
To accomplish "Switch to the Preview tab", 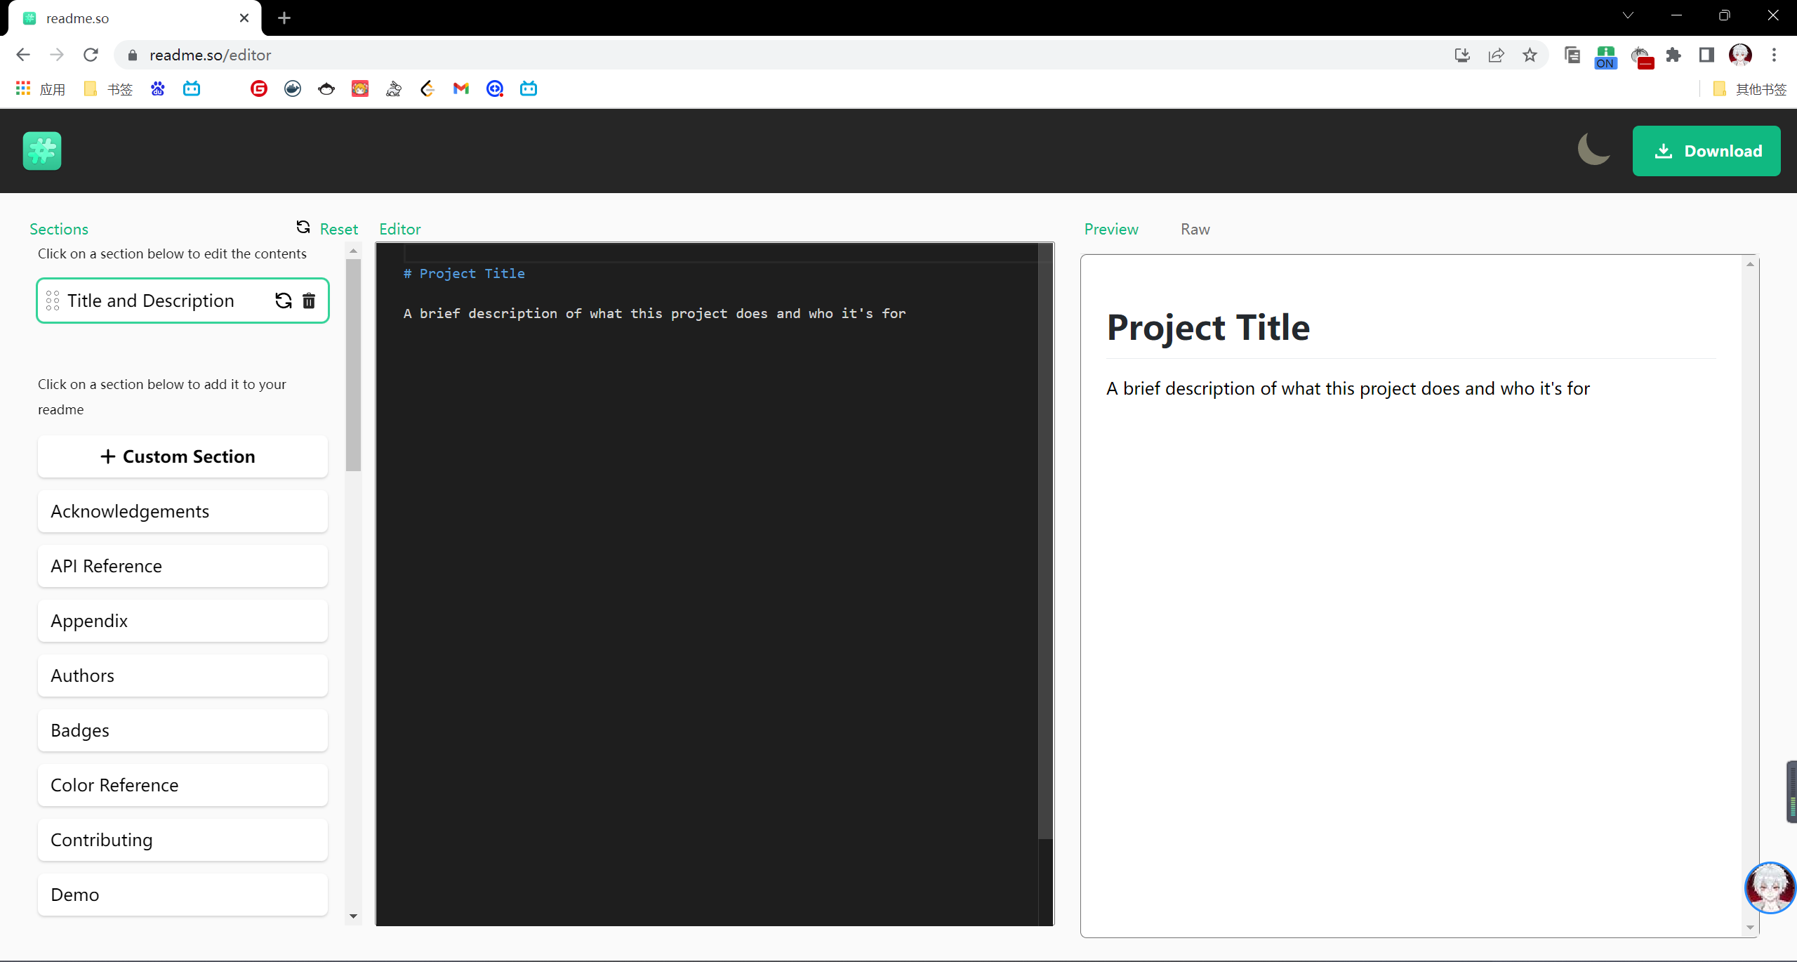I will [1111, 229].
